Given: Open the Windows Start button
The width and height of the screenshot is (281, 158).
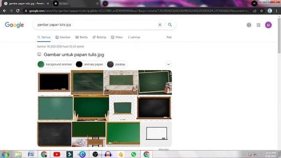Looking at the screenshot, I should [x=5, y=154].
